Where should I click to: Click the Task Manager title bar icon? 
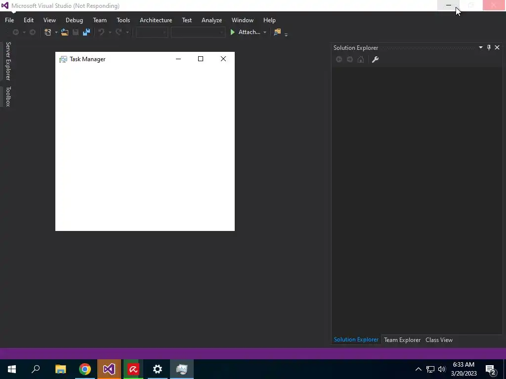pos(63,59)
